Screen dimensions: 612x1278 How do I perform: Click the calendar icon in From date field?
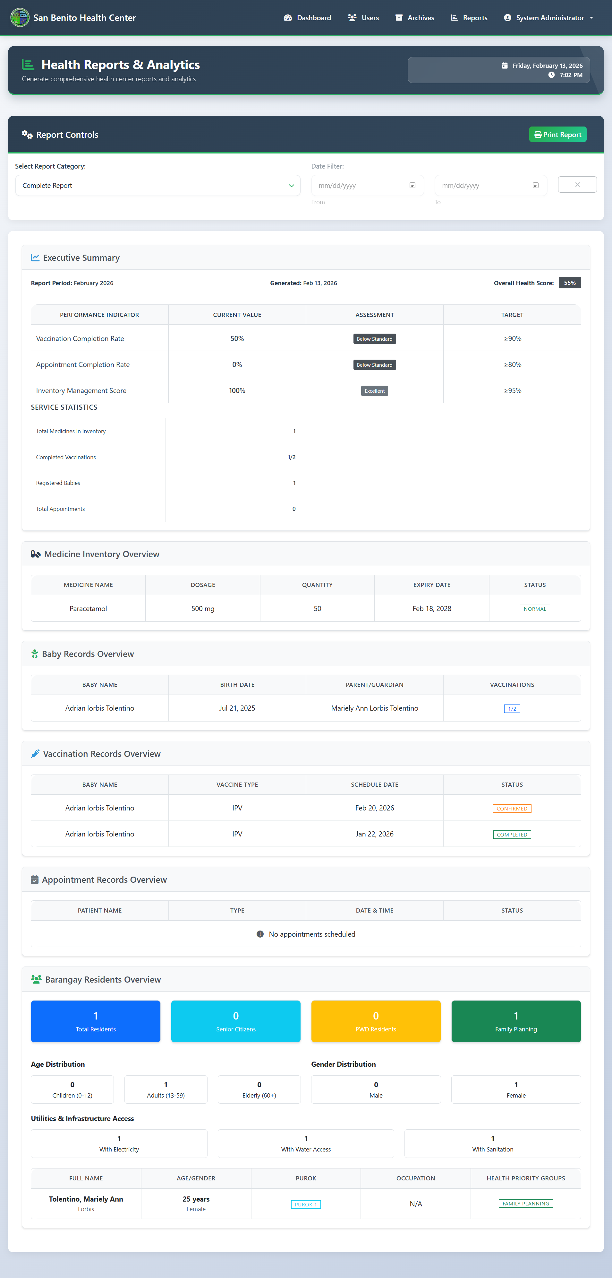pyautogui.click(x=412, y=186)
